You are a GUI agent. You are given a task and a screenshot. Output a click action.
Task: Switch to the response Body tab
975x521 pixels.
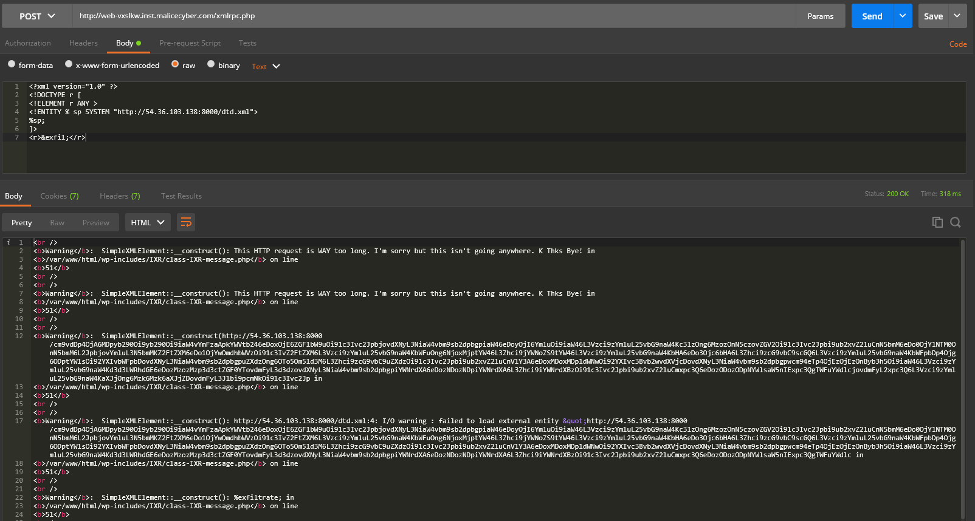coord(13,196)
